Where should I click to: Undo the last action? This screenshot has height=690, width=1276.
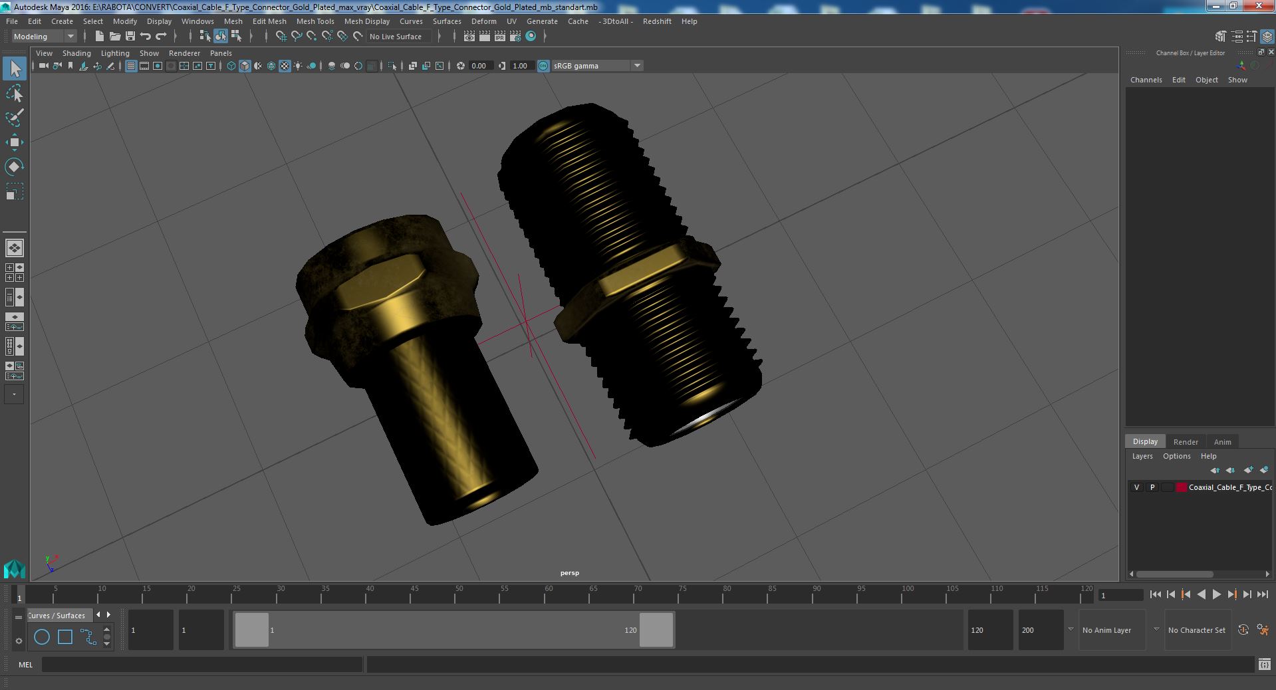click(x=146, y=37)
